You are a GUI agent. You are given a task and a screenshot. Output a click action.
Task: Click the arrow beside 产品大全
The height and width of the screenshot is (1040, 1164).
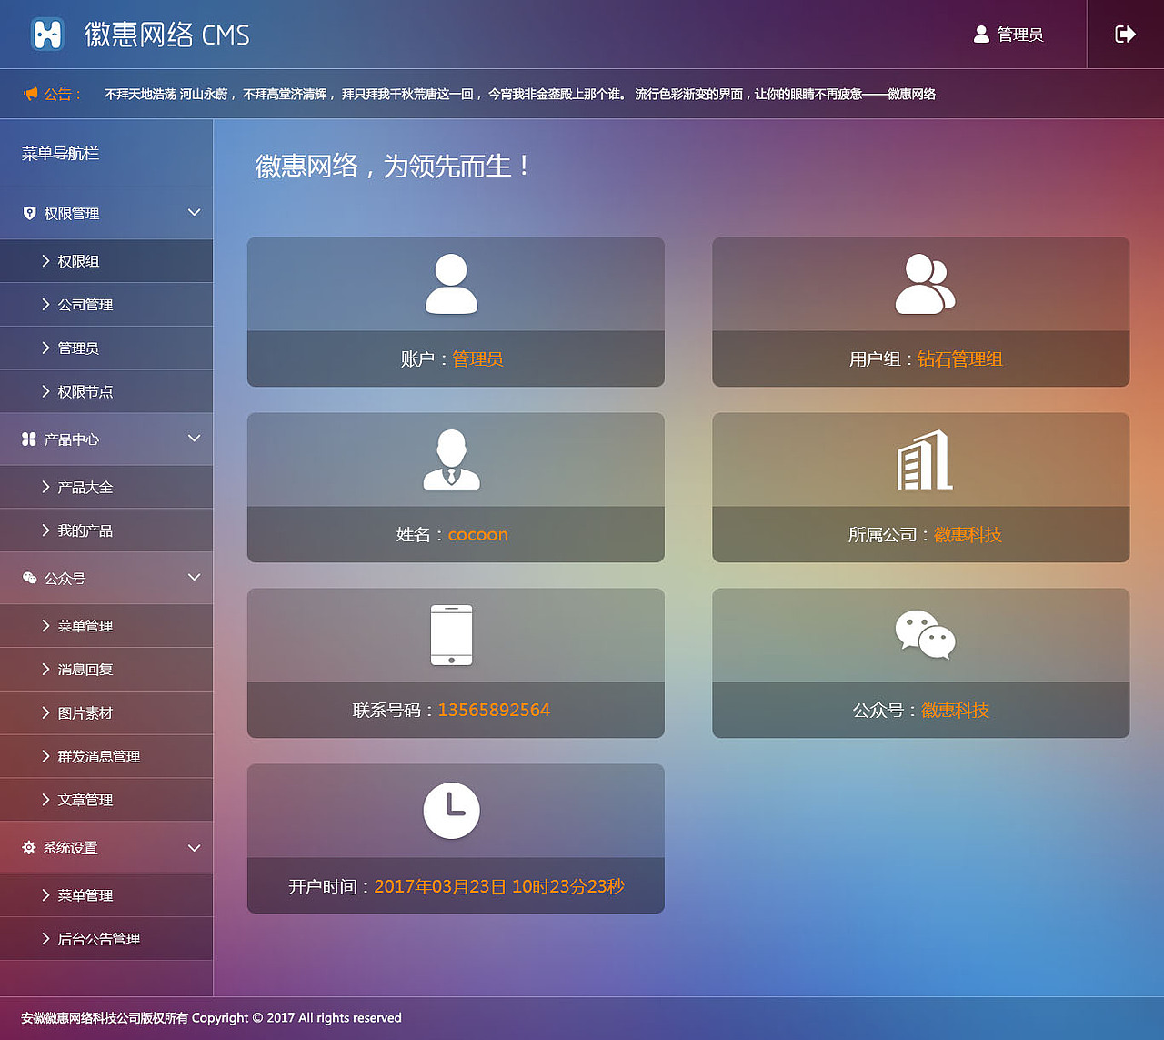(x=45, y=487)
